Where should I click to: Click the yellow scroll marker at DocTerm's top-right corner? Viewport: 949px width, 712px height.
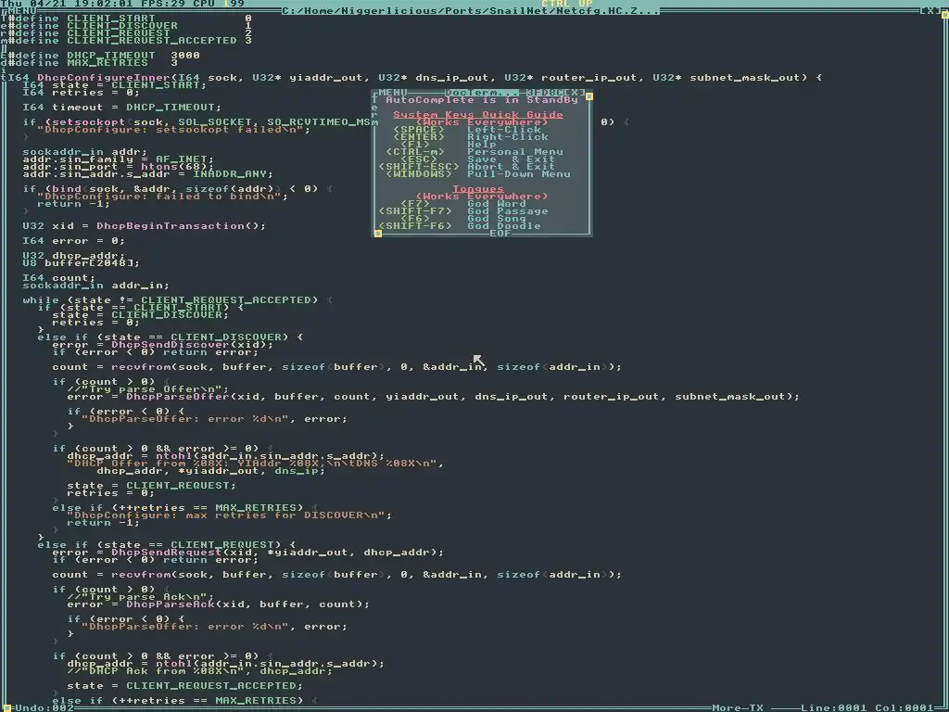click(588, 96)
